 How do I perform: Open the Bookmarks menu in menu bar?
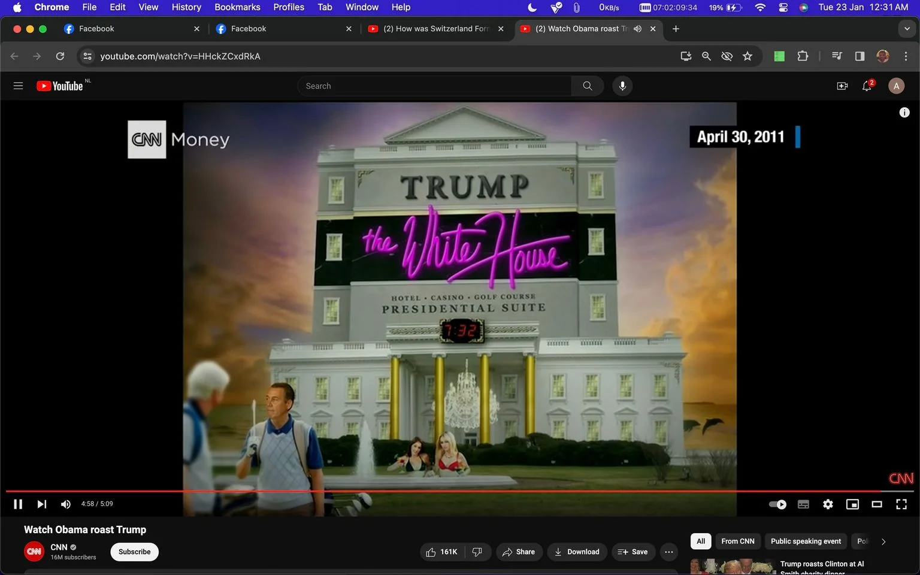point(237,7)
